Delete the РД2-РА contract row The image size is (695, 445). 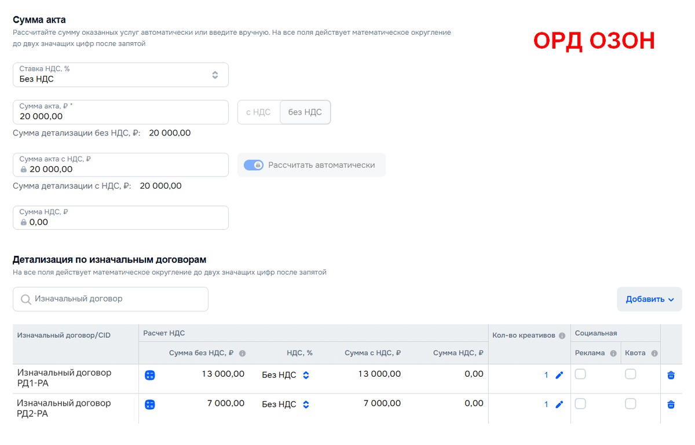pyautogui.click(x=671, y=404)
